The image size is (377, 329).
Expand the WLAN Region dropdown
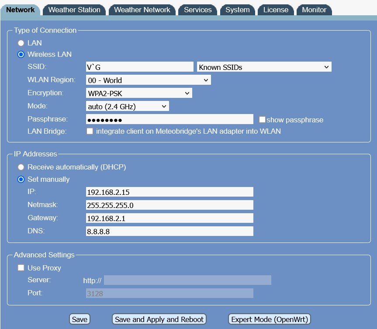149,80
